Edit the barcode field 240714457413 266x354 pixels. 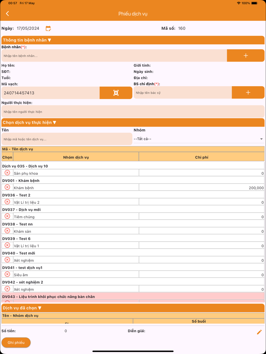(51, 93)
